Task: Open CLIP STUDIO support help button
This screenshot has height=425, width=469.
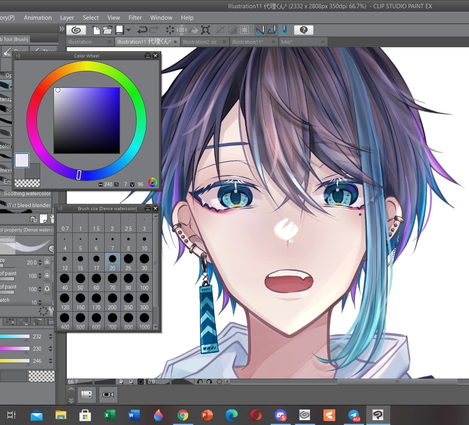Action: coord(304,30)
